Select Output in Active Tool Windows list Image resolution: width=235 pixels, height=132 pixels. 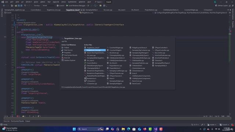(x=65, y=48)
